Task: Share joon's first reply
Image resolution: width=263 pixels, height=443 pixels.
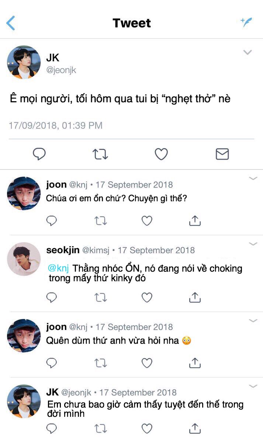Action: point(194,220)
